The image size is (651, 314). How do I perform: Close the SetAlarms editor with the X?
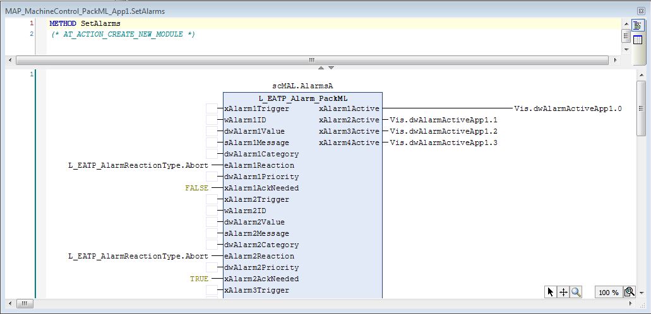tap(642, 11)
